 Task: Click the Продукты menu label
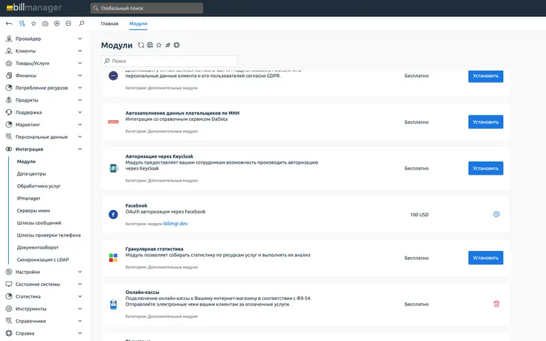tap(27, 100)
